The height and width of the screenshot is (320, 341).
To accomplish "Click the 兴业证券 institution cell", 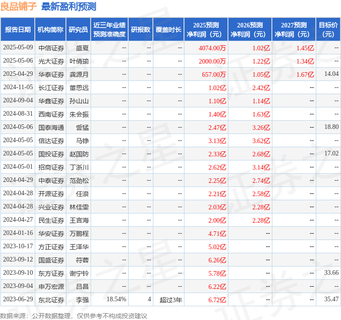I will coord(51,207).
